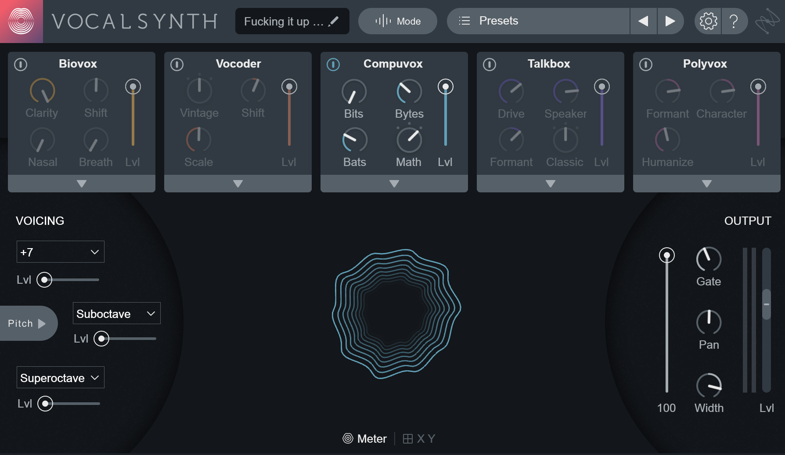This screenshot has height=455, width=785.
Task: Click the Output Gate knob
Action: tap(709, 259)
